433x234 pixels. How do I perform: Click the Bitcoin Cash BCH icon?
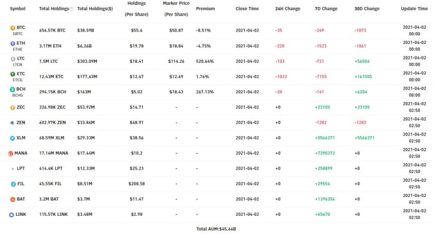click(x=12, y=90)
